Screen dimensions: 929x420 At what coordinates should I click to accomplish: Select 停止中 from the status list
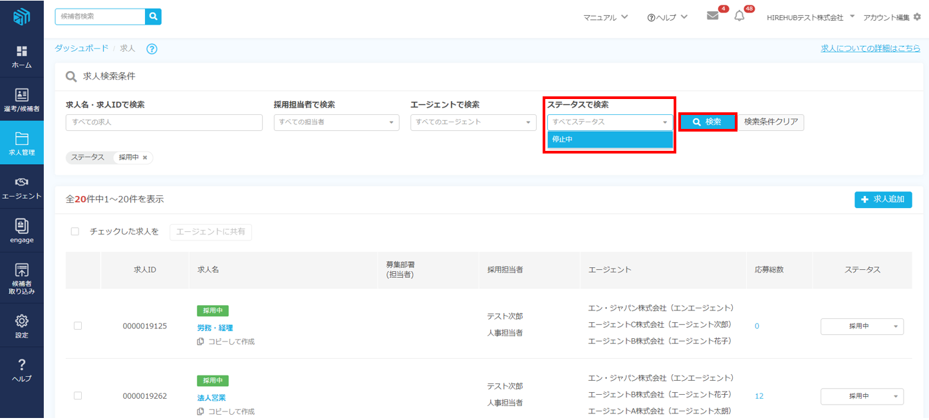click(610, 140)
